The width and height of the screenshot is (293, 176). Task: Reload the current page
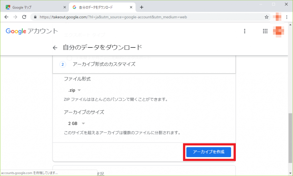click(24, 17)
